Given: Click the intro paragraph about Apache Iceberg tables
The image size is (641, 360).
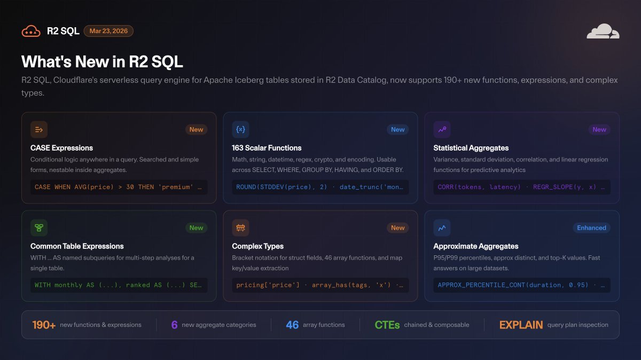Looking at the screenshot, I should coord(319,87).
